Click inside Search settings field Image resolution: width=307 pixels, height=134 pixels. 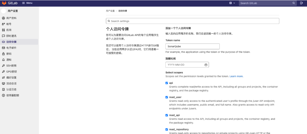pyautogui.click(x=192, y=21)
